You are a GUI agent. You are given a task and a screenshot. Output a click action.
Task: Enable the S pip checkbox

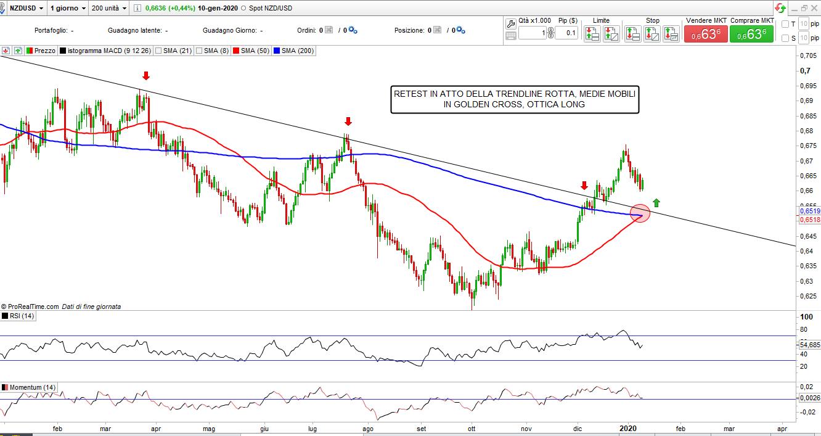785,38
